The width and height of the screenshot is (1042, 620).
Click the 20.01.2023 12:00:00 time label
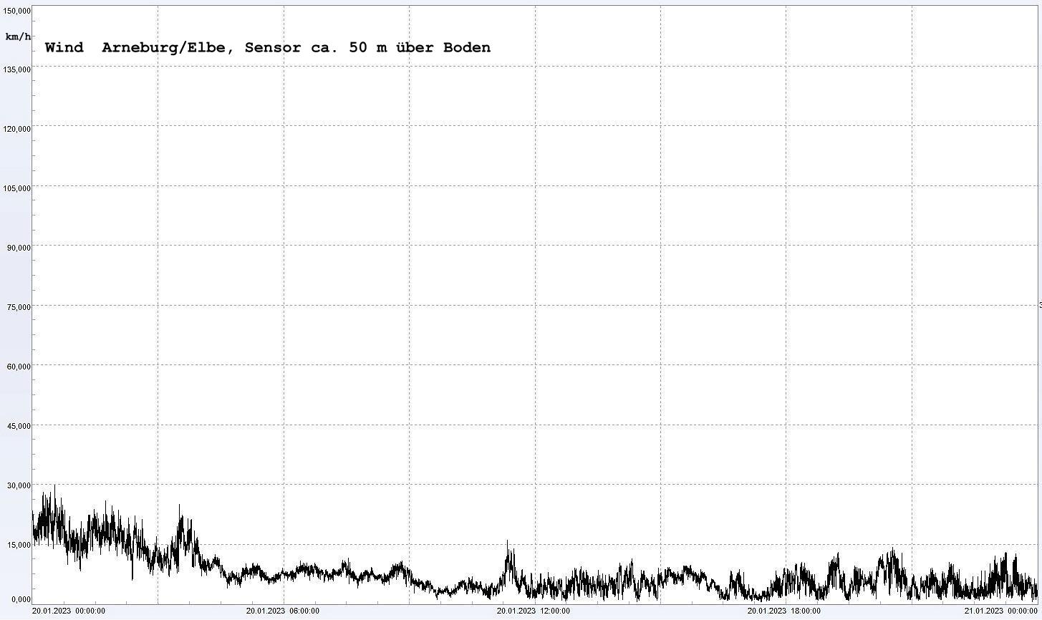coord(534,611)
